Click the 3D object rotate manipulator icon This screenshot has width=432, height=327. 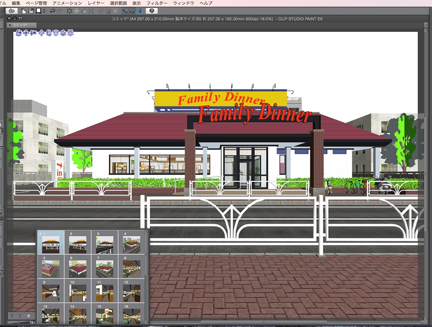coord(49,33)
